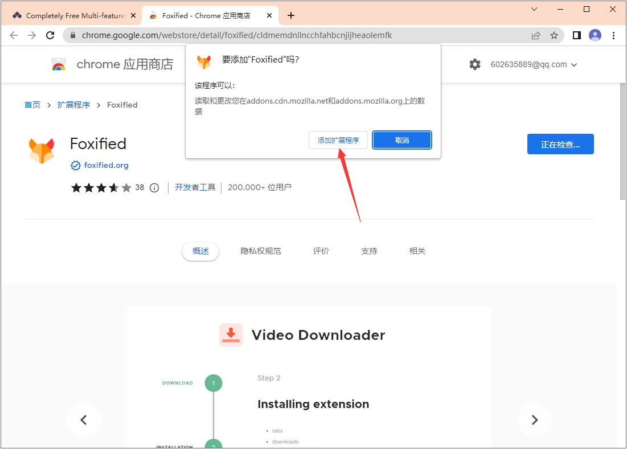Select the 概述 tab
Screen dimensions: 627x449
pyautogui.click(x=200, y=251)
